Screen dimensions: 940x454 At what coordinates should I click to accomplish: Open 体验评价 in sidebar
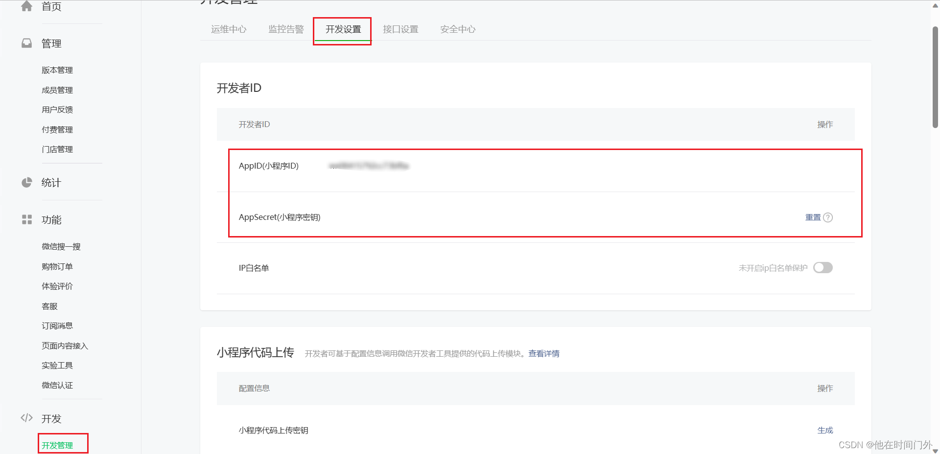(57, 286)
